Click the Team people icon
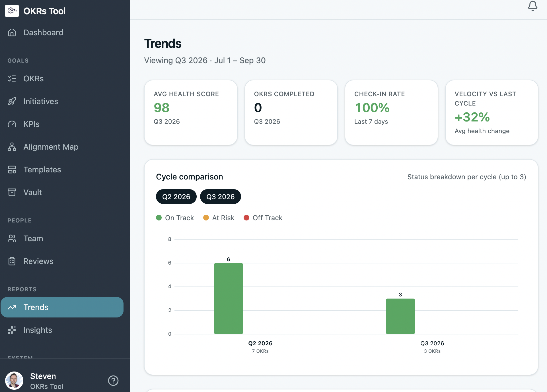Image resolution: width=547 pixels, height=392 pixels. click(12, 238)
